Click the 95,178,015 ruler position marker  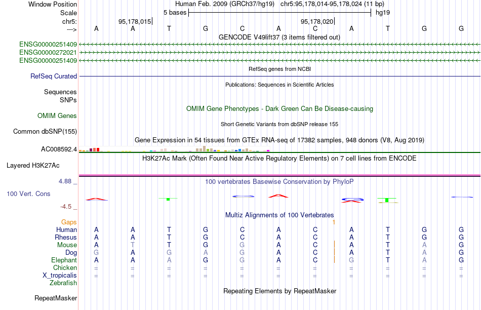pos(135,21)
